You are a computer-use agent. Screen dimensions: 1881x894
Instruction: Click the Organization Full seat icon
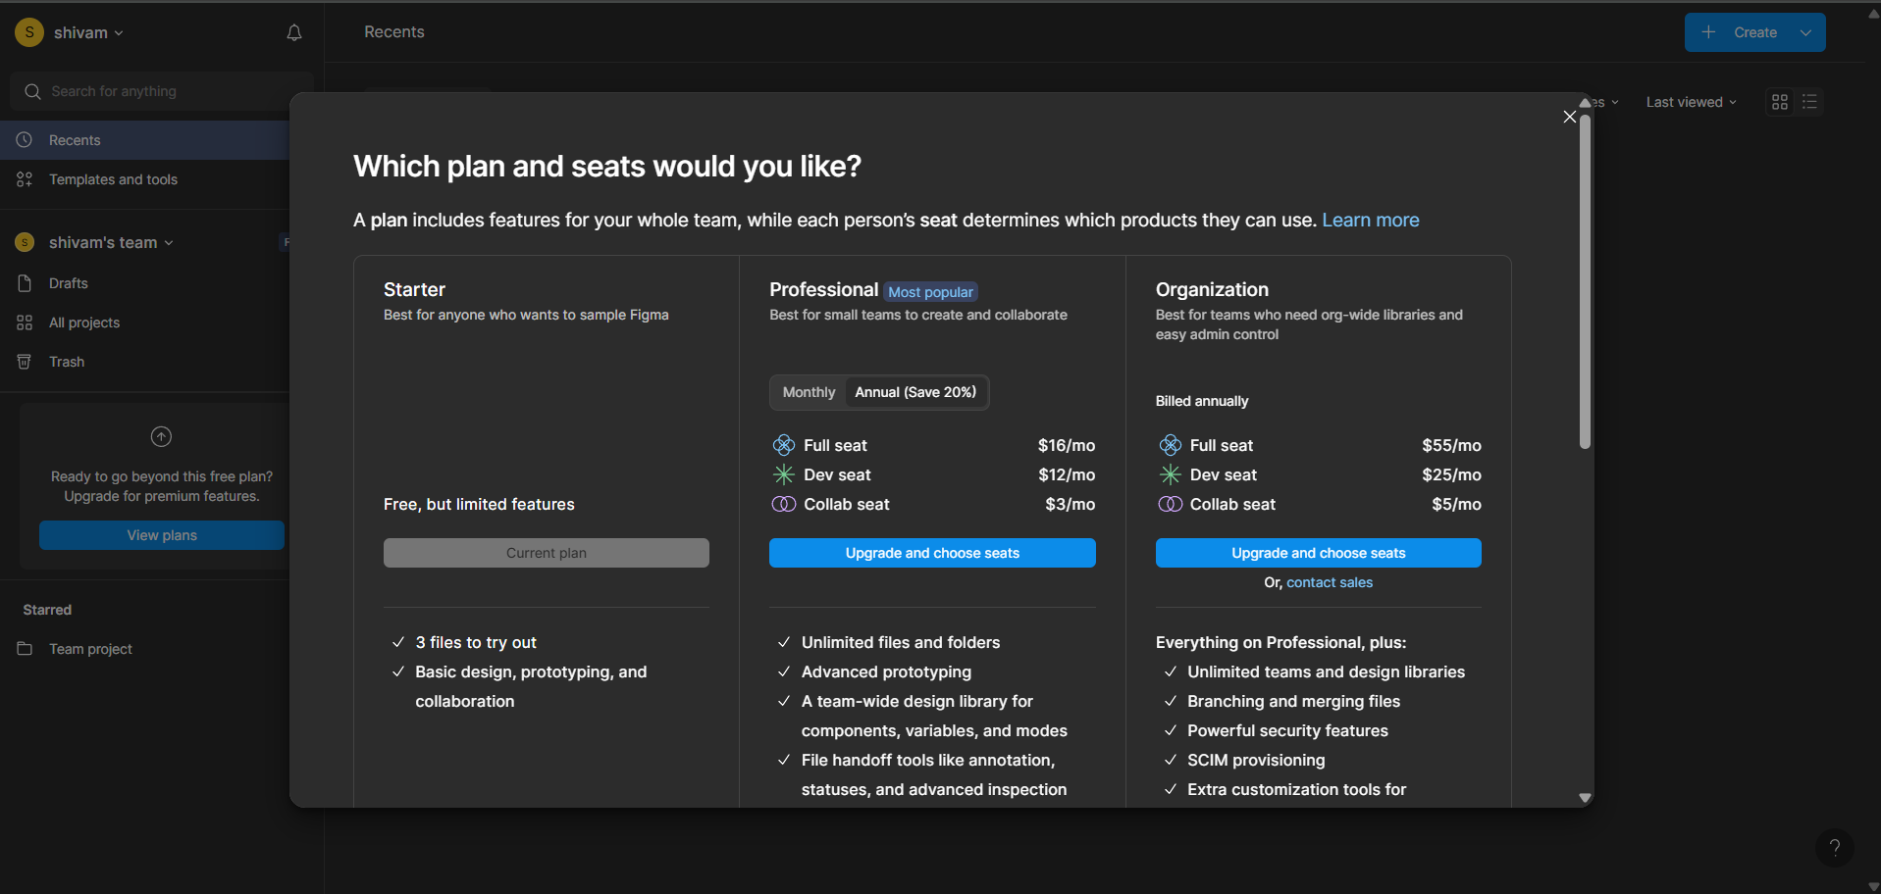click(x=1170, y=445)
